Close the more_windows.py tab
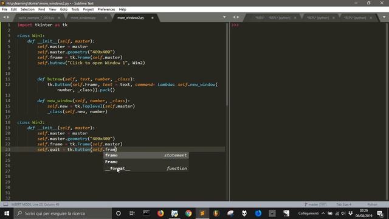The image size is (389, 219). (106, 18)
